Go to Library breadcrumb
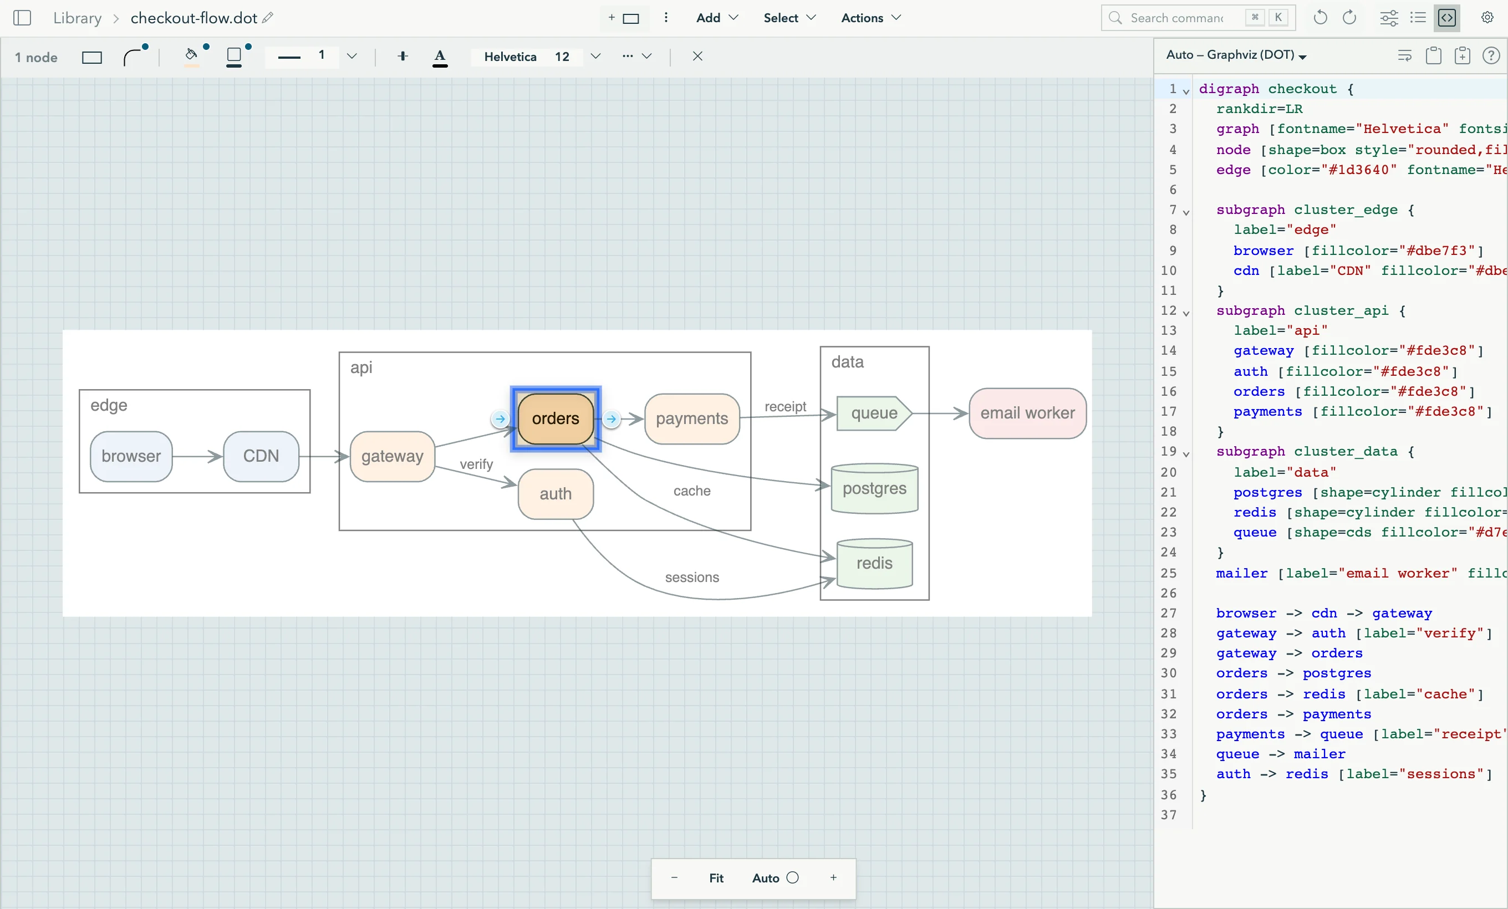Viewport: 1508px width, 909px height. tap(77, 18)
